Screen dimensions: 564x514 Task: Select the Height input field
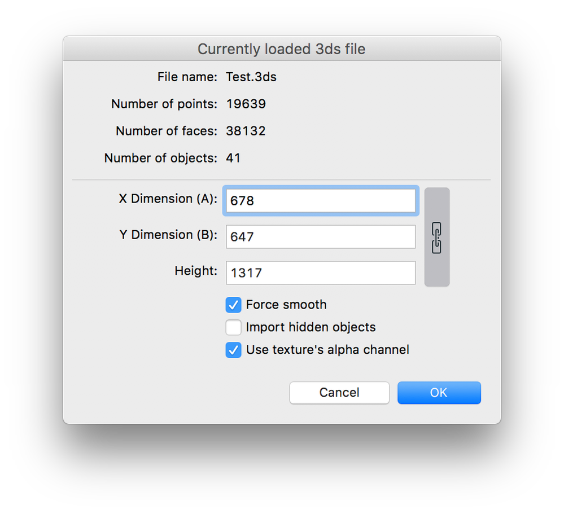tap(321, 273)
